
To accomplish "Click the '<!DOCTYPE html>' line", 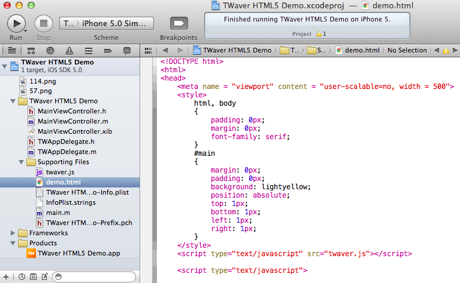I will pos(192,61).
